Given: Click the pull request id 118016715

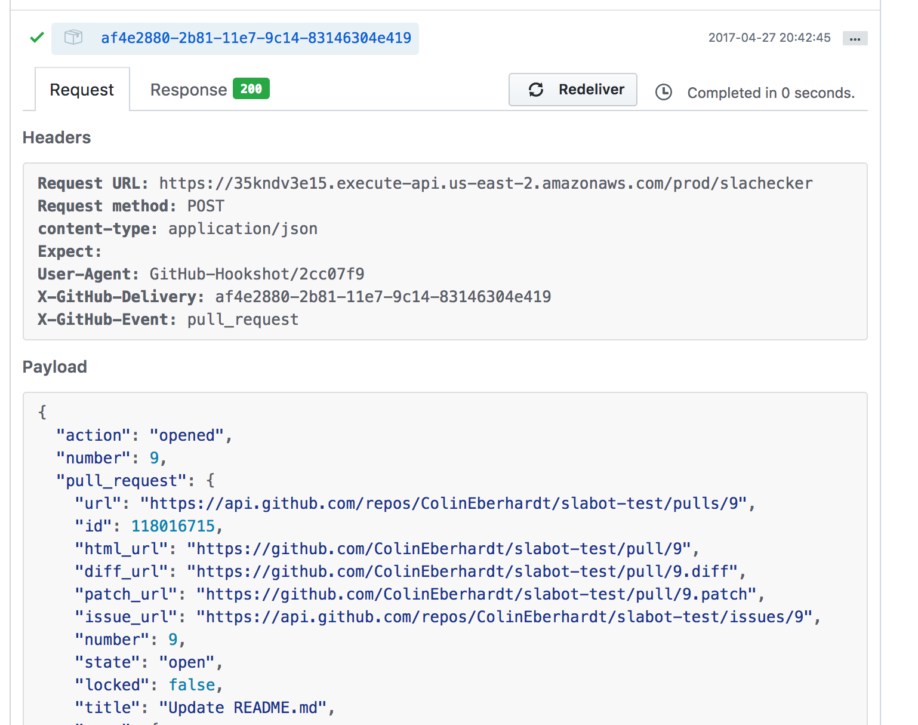Looking at the screenshot, I should coord(173,526).
